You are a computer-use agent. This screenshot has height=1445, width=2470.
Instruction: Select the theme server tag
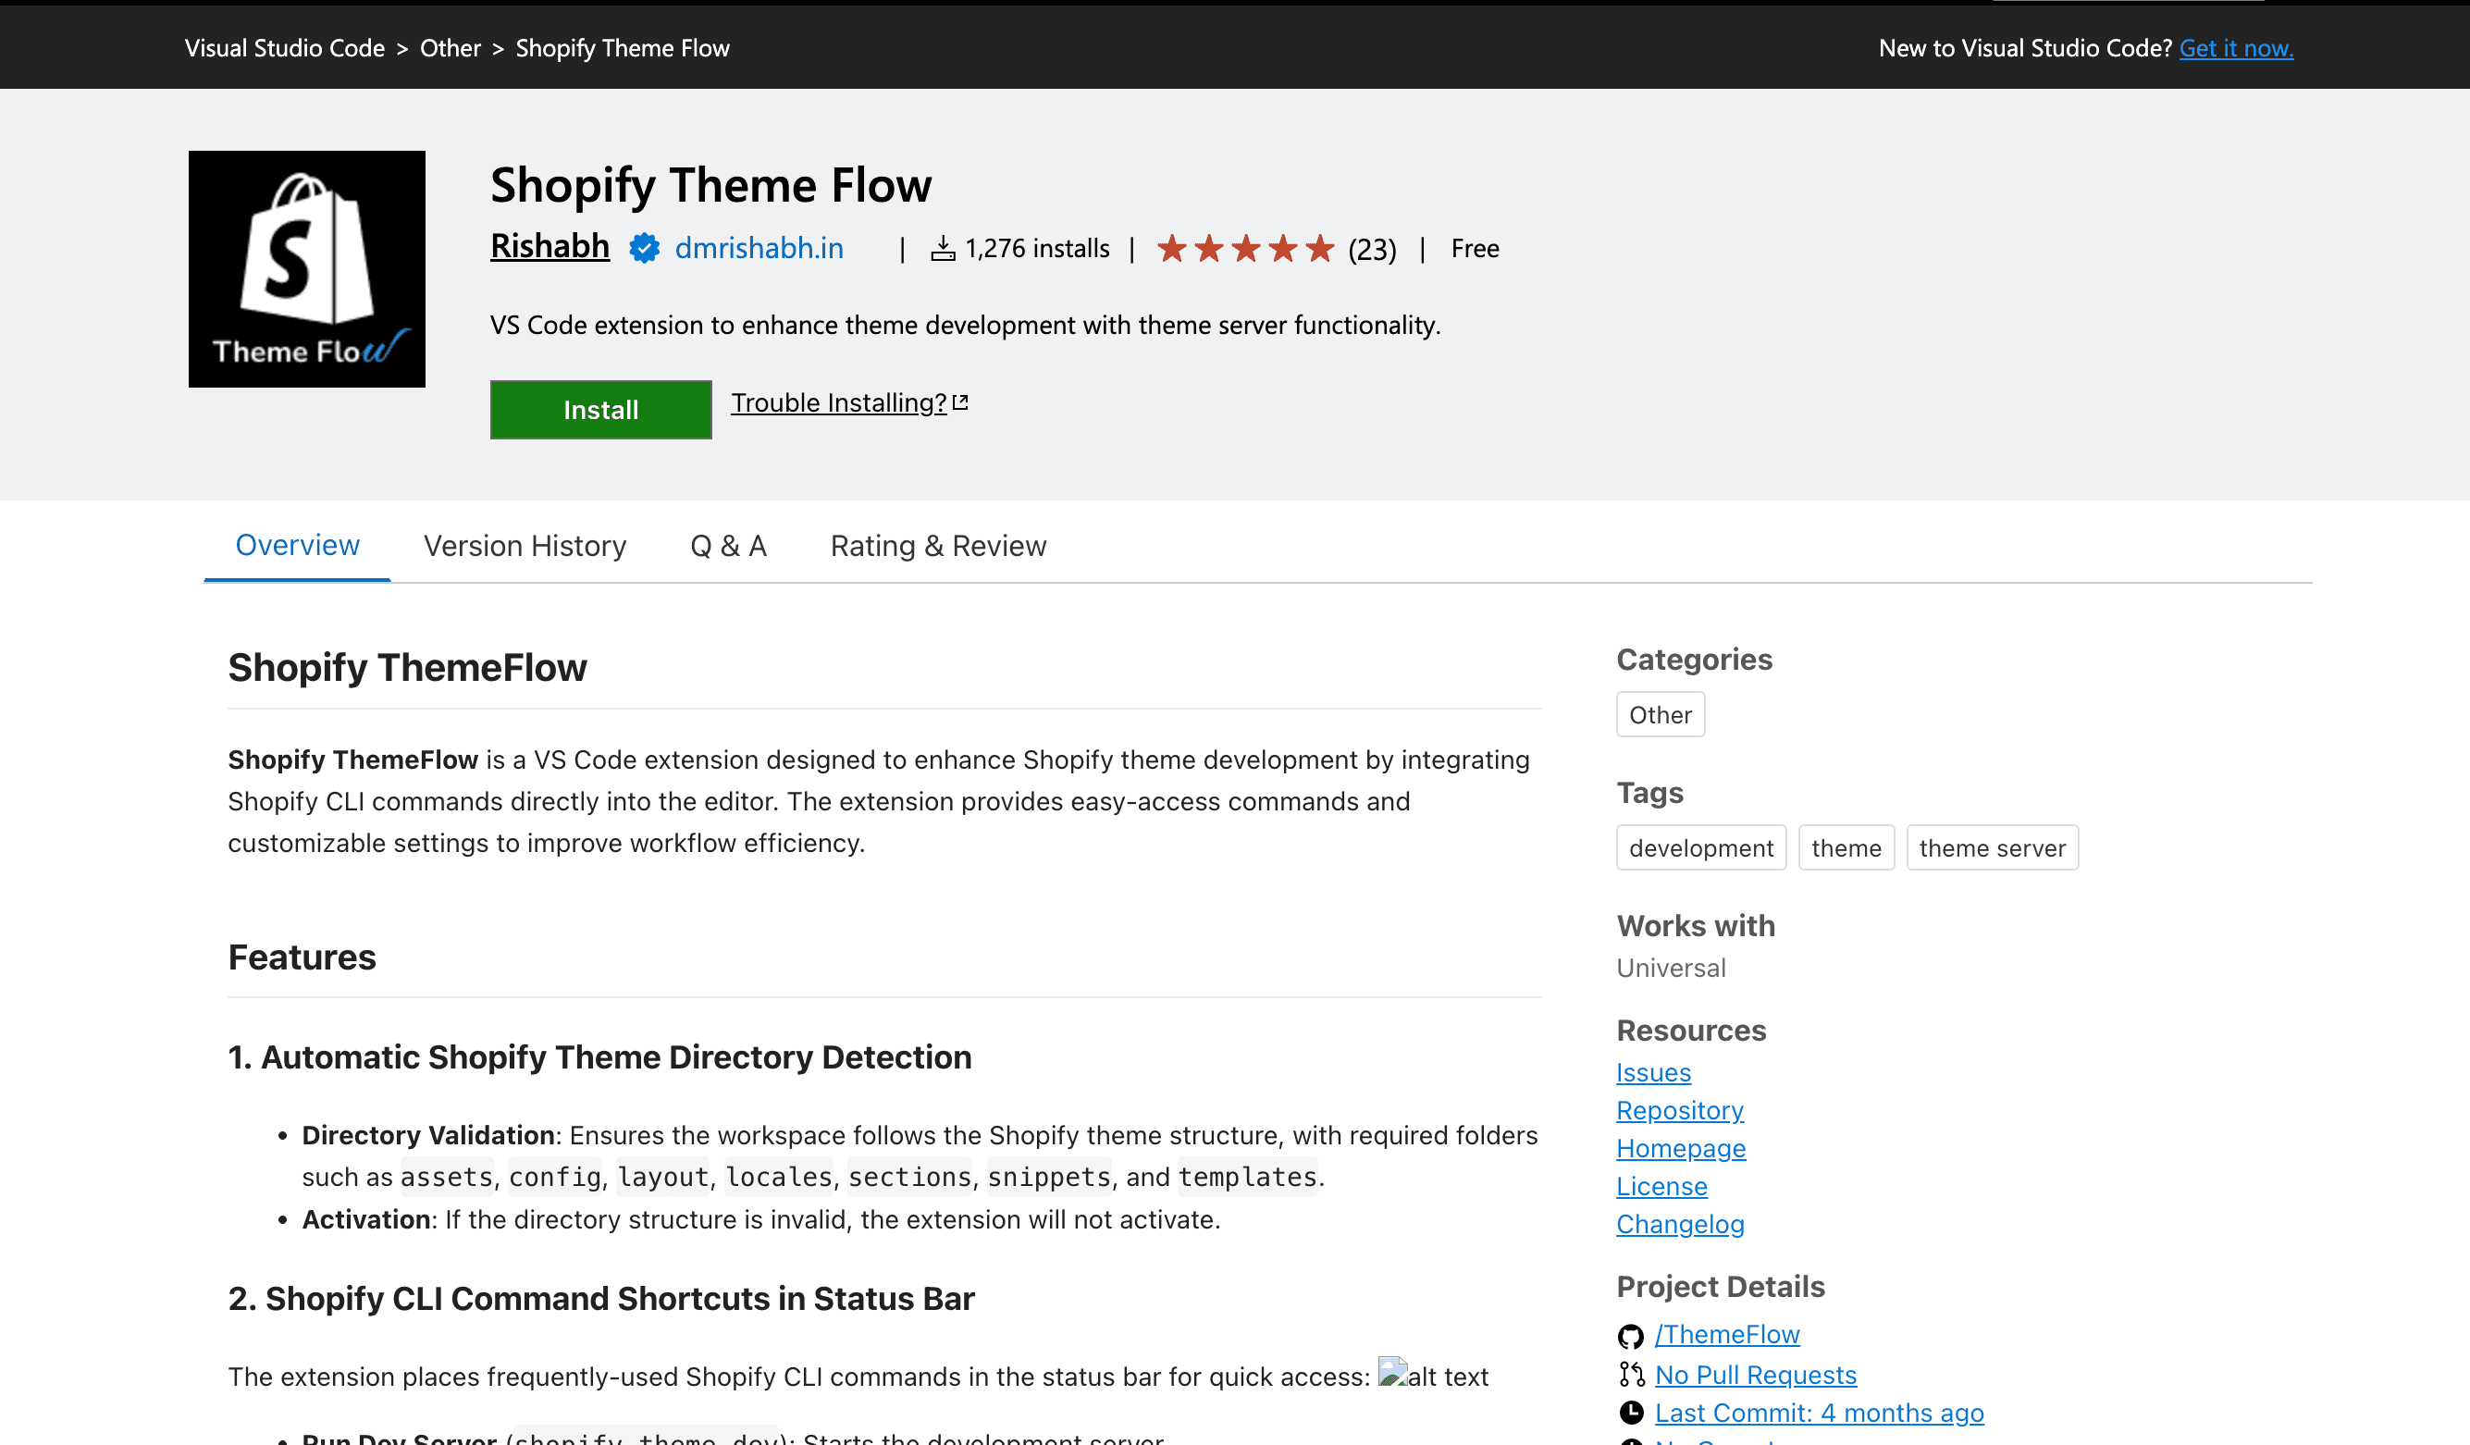[x=1993, y=848]
